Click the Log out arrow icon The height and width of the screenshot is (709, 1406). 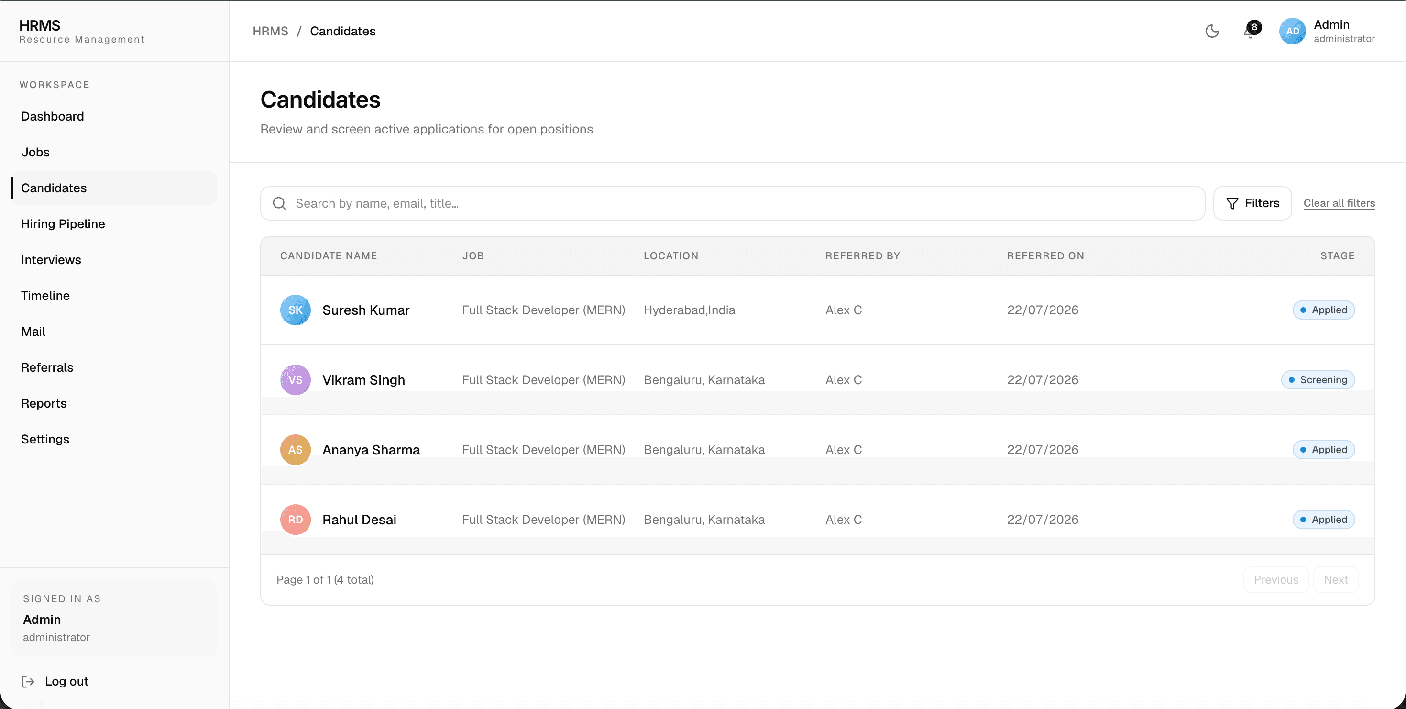pos(28,681)
